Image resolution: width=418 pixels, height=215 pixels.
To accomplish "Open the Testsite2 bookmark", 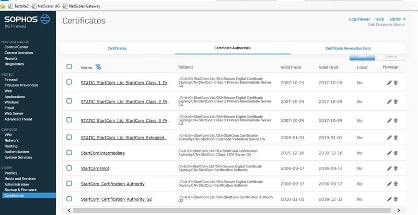I will point(18,6).
